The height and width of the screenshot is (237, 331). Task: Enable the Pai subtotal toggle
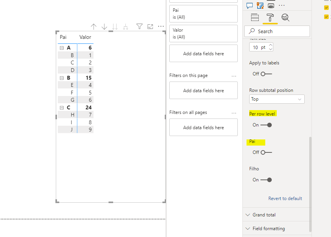[x=266, y=152]
